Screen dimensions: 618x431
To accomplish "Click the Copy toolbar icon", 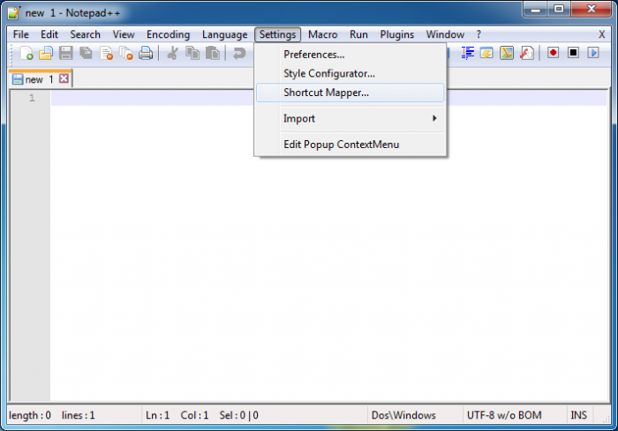I will click(x=192, y=53).
